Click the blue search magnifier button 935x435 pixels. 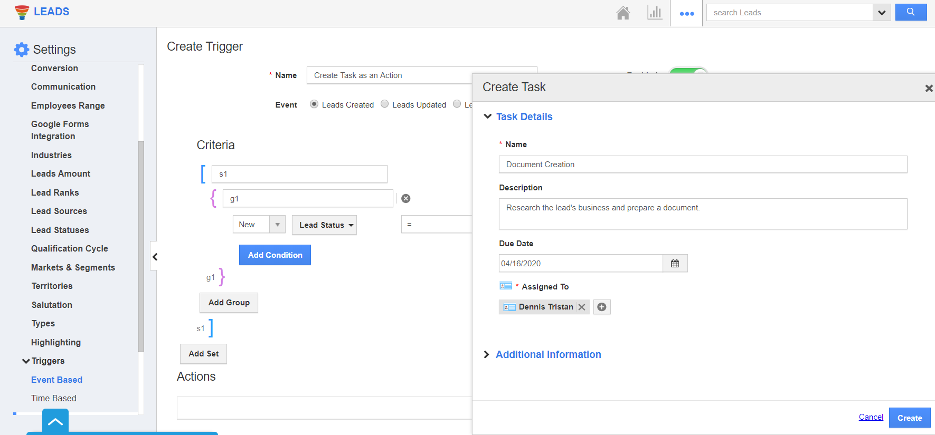point(910,12)
